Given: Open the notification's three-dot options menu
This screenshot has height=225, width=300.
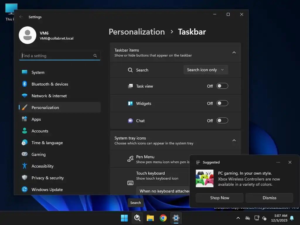Looking at the screenshot, I should (278, 162).
